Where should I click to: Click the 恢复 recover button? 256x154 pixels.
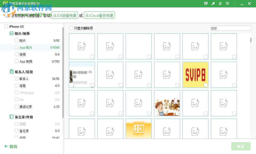(x=241, y=146)
